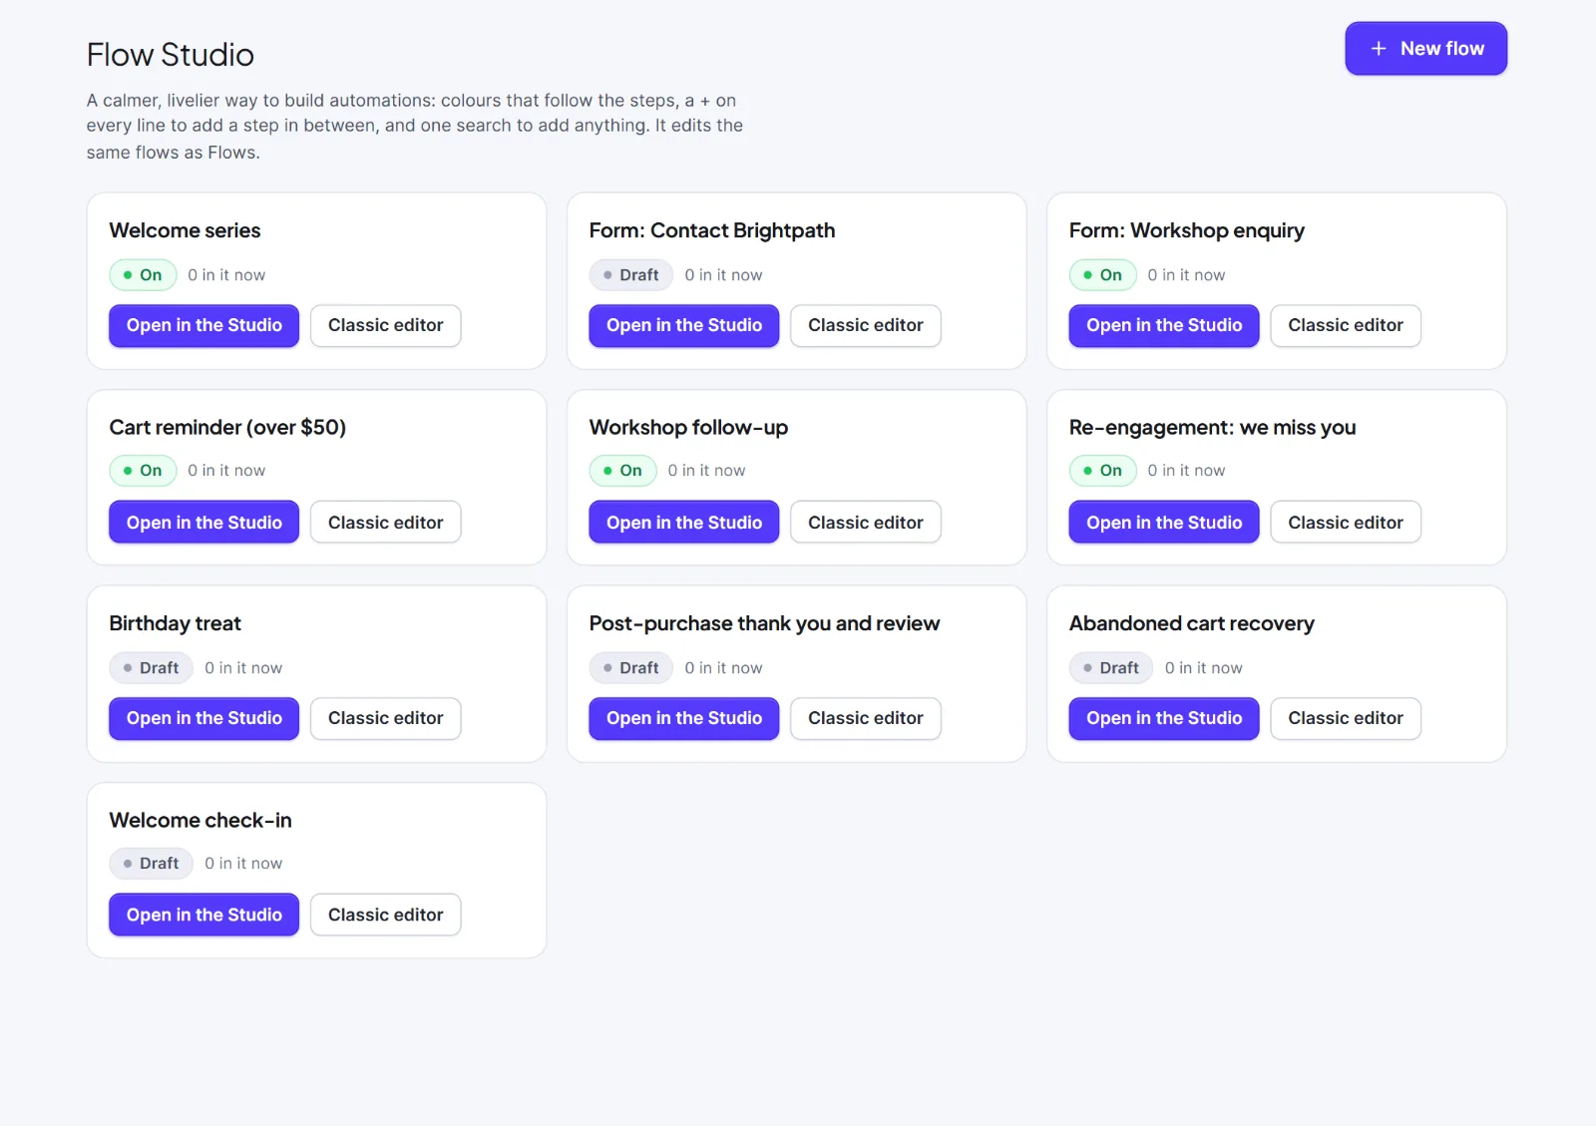Open Welcome series in Classic editor

pyautogui.click(x=385, y=325)
